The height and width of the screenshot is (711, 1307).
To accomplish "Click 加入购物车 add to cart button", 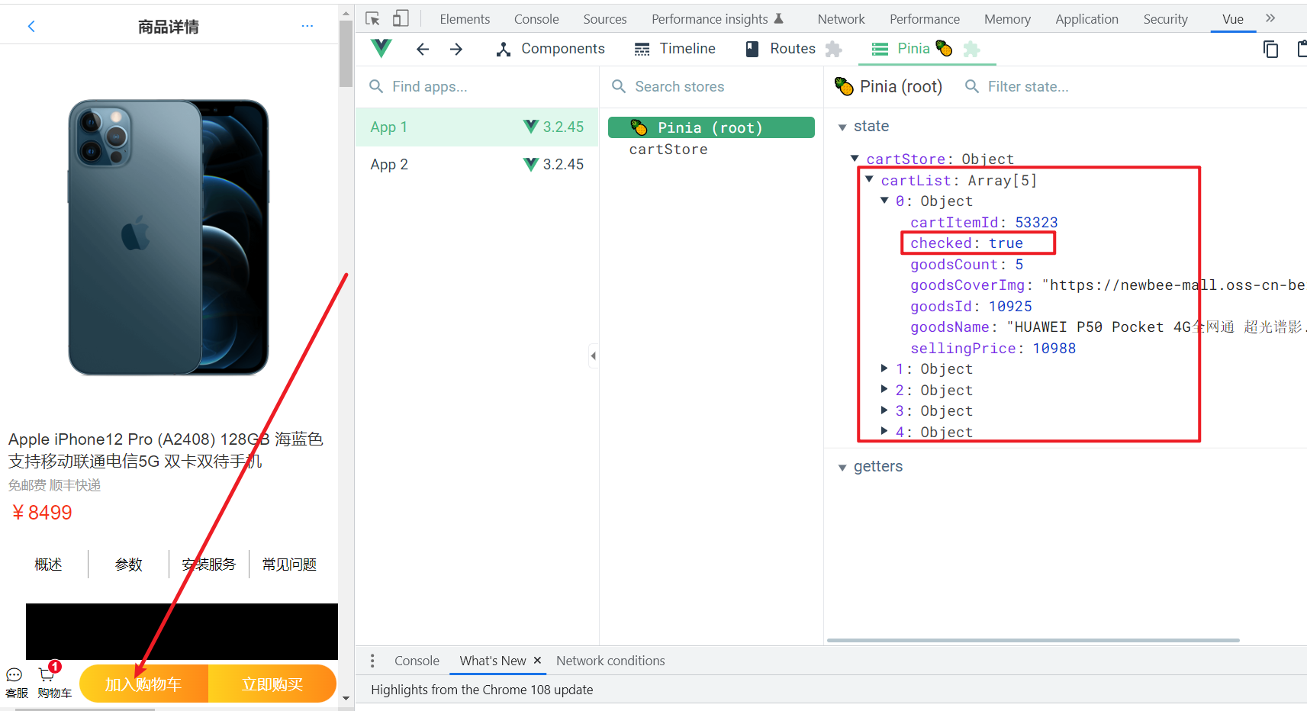I will tap(143, 684).
